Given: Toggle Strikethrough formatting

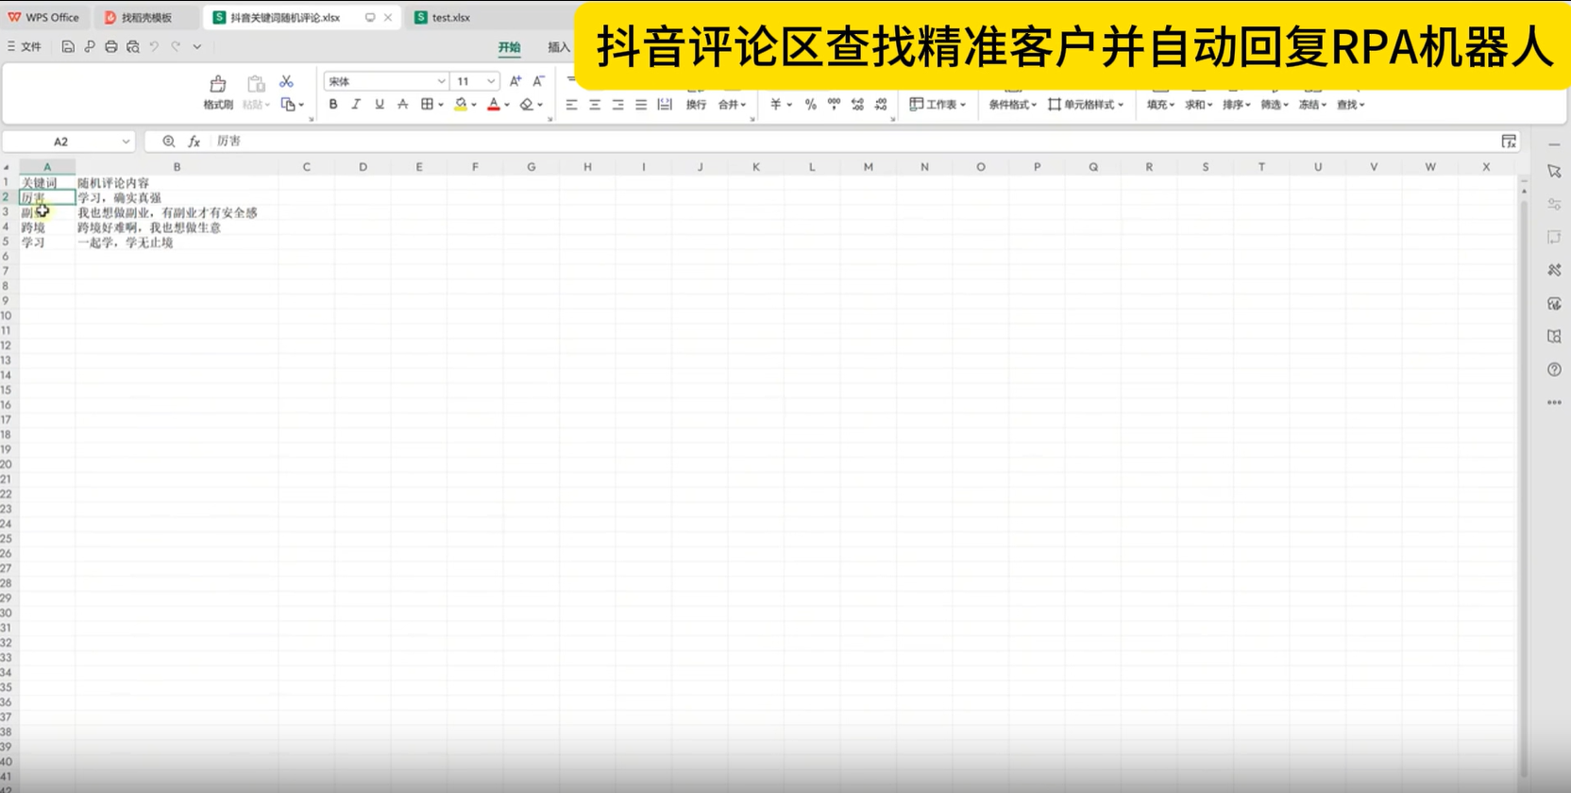Looking at the screenshot, I should [x=403, y=105].
